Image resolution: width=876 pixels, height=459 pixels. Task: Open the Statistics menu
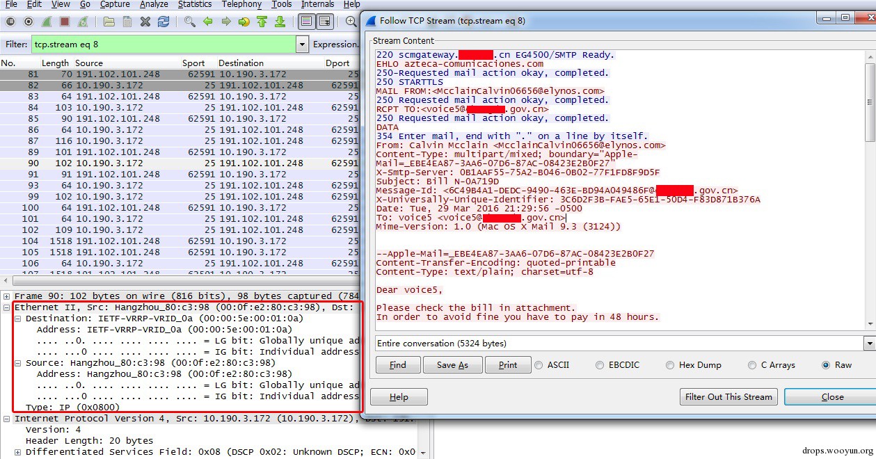pos(195,4)
